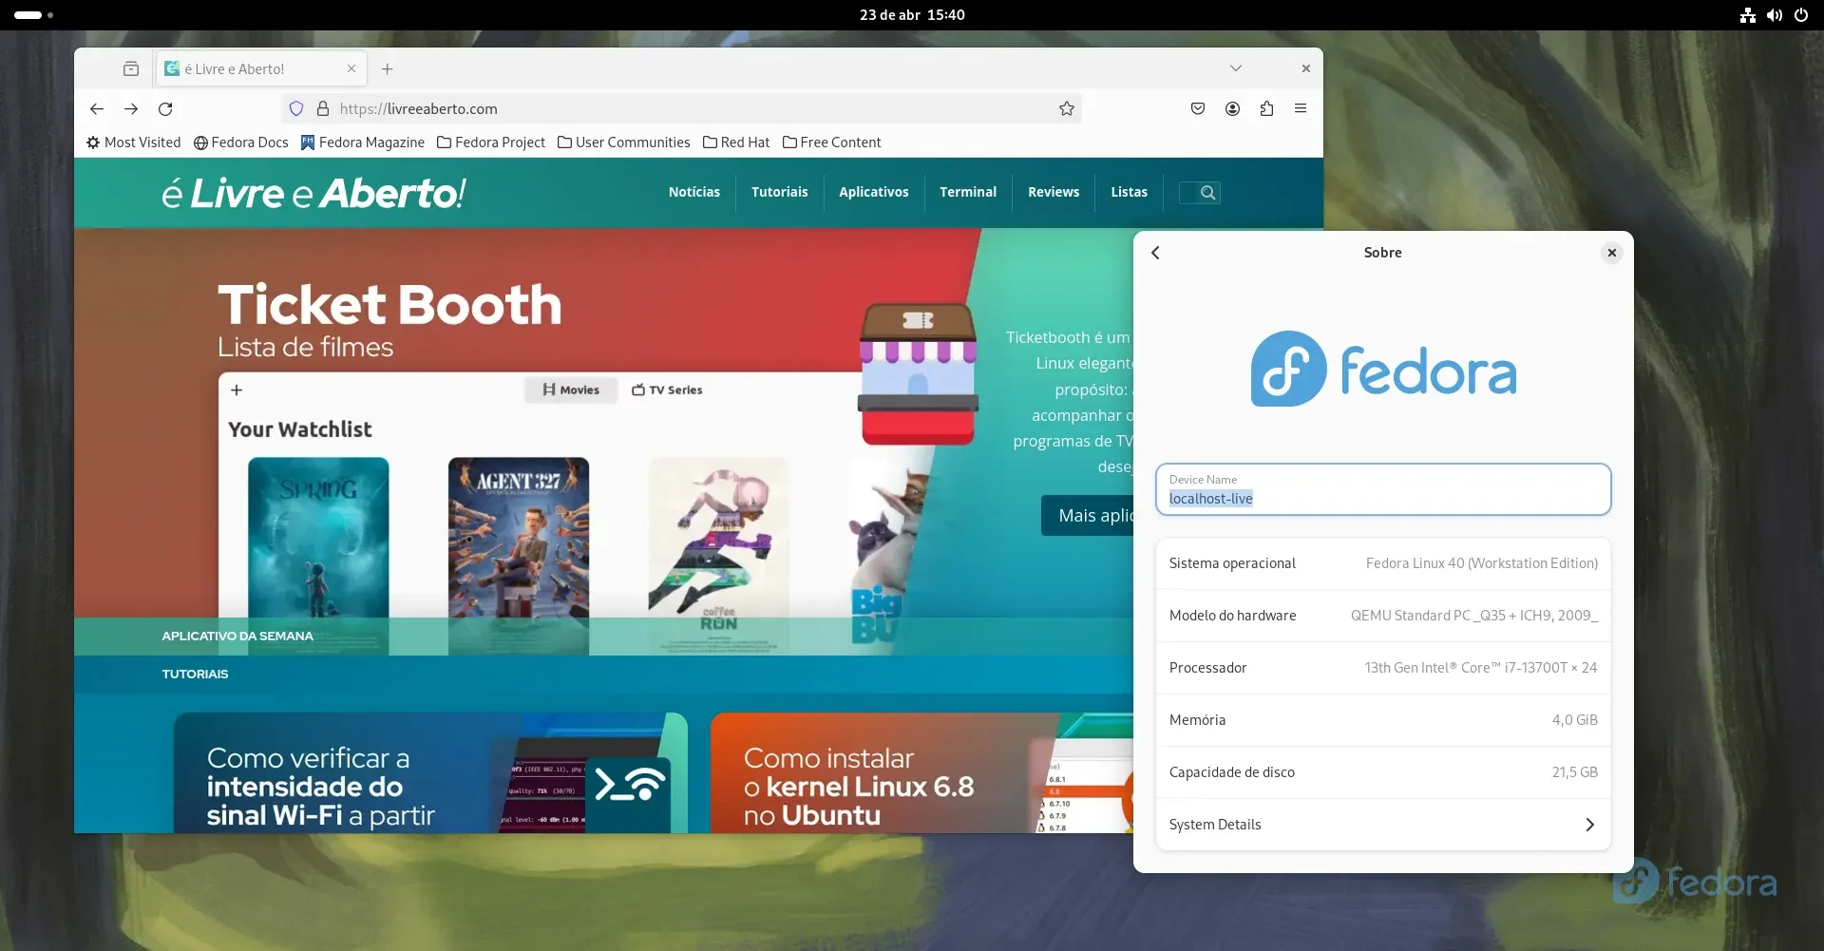Close the Firefox window
Screen dimensions: 1824x951
[x=1305, y=68]
